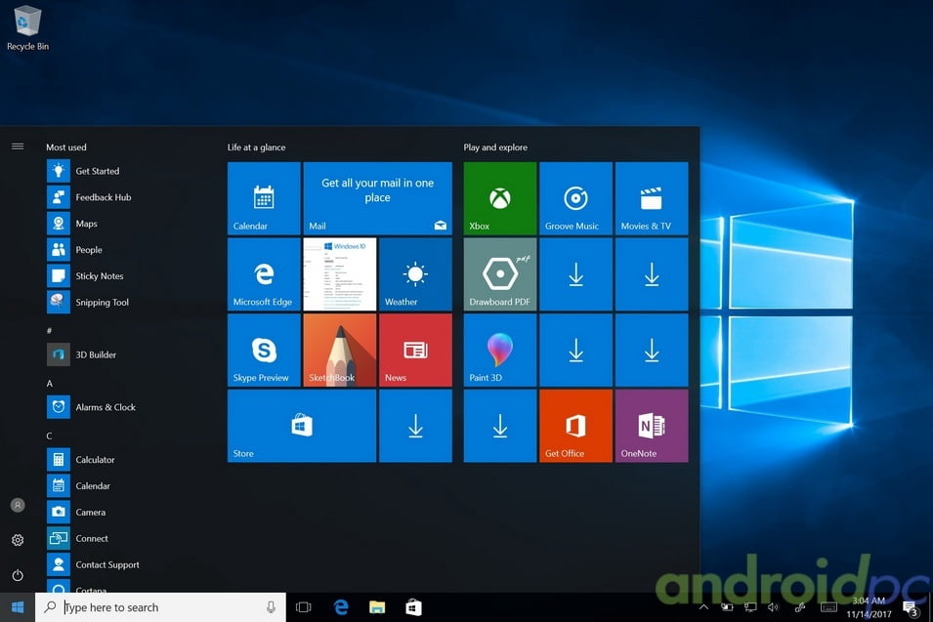The height and width of the screenshot is (622, 933).
Task: Click the Power button
Action: 18,575
